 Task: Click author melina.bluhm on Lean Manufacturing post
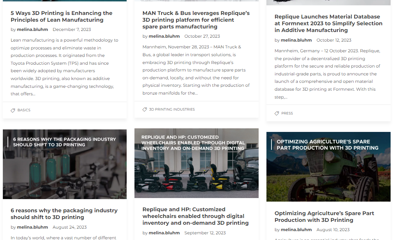32,30
